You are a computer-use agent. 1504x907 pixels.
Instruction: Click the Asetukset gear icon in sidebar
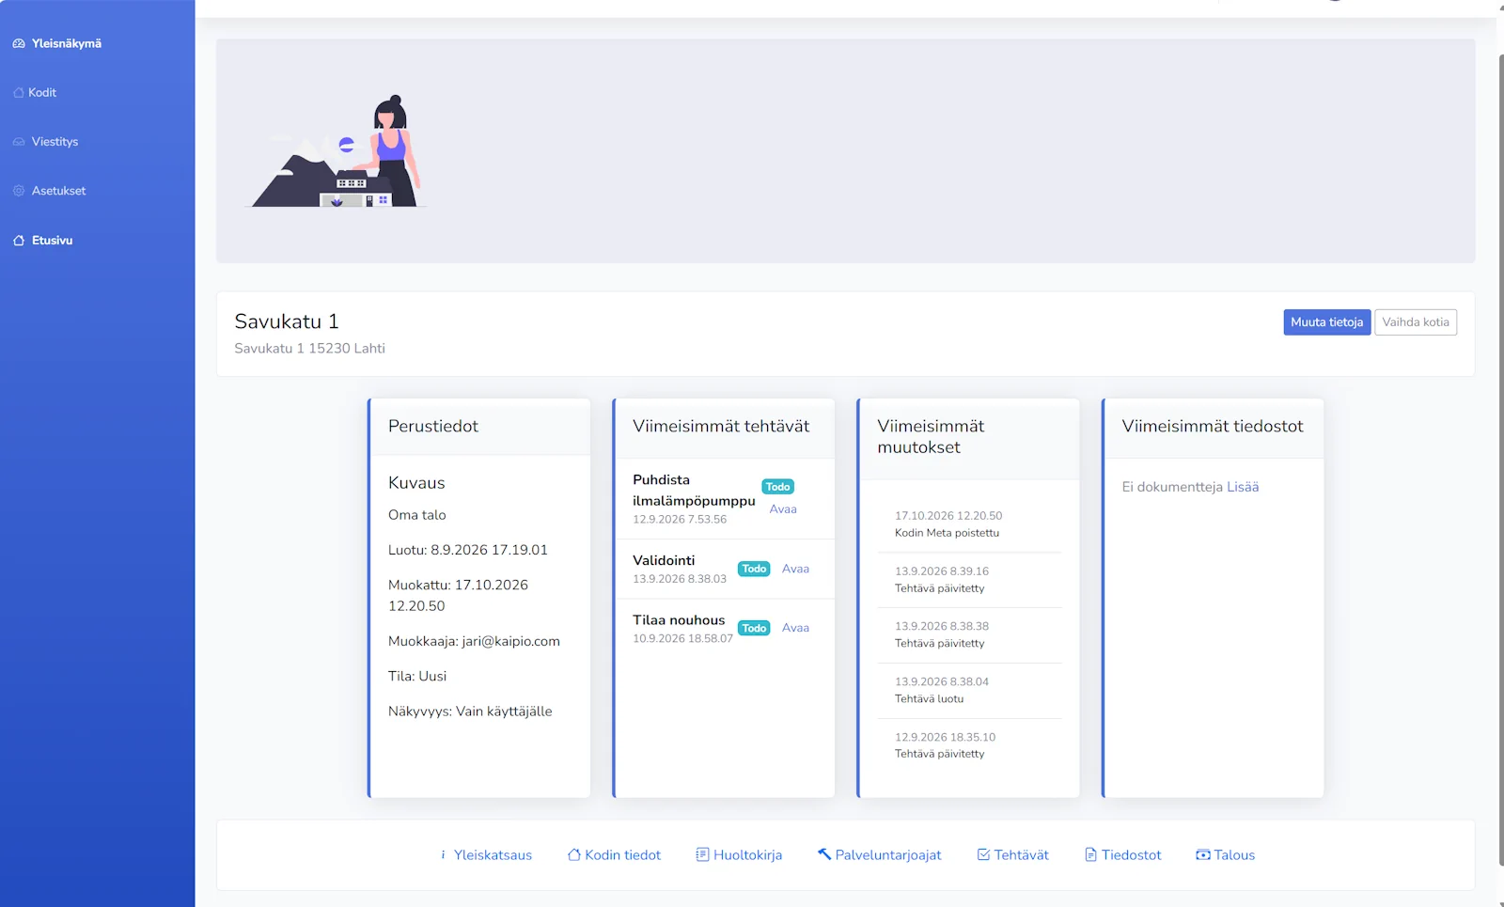(19, 191)
